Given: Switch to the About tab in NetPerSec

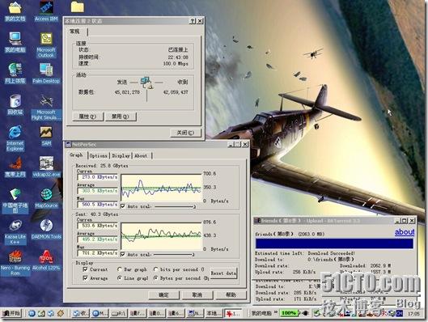Looking at the screenshot, I should coord(141,155).
